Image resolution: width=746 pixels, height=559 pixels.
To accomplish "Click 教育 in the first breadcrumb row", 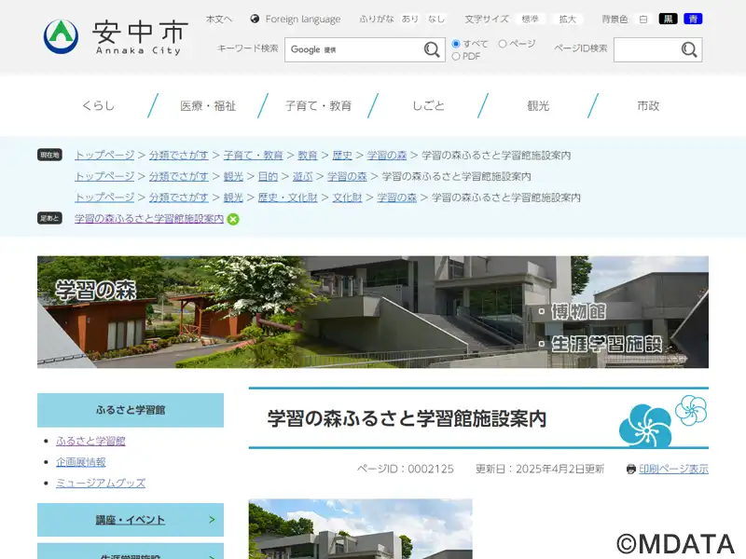I will 308,156.
